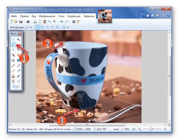179x140 pixels.
Task: Click the Open file toolbar icon
Action: click(16, 22)
